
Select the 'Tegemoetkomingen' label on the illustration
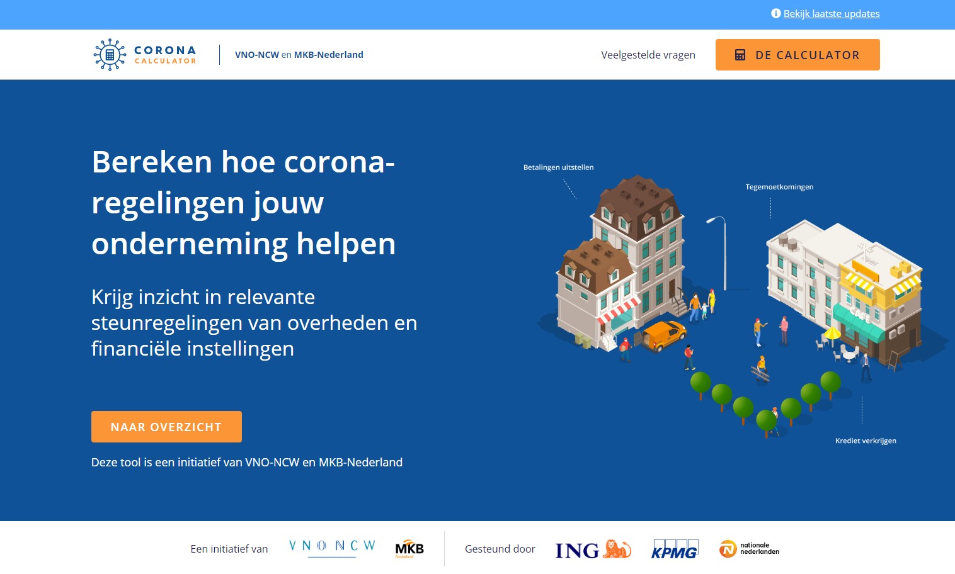pyautogui.click(x=779, y=186)
